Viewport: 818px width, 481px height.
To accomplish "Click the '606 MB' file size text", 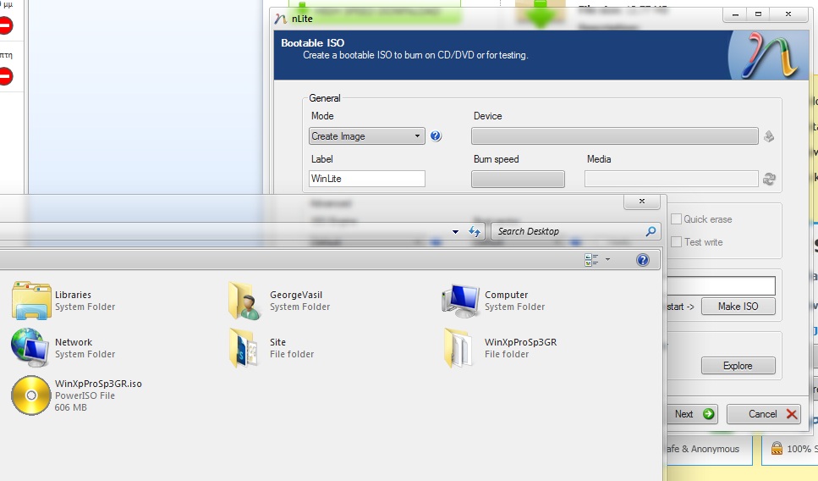I will point(71,408).
